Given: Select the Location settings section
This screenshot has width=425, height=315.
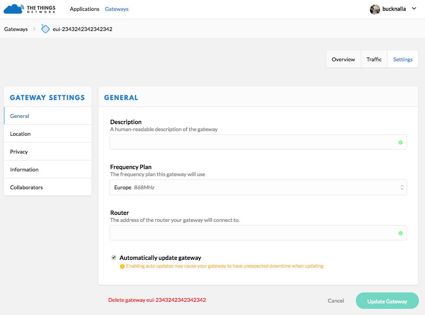Looking at the screenshot, I should (20, 133).
